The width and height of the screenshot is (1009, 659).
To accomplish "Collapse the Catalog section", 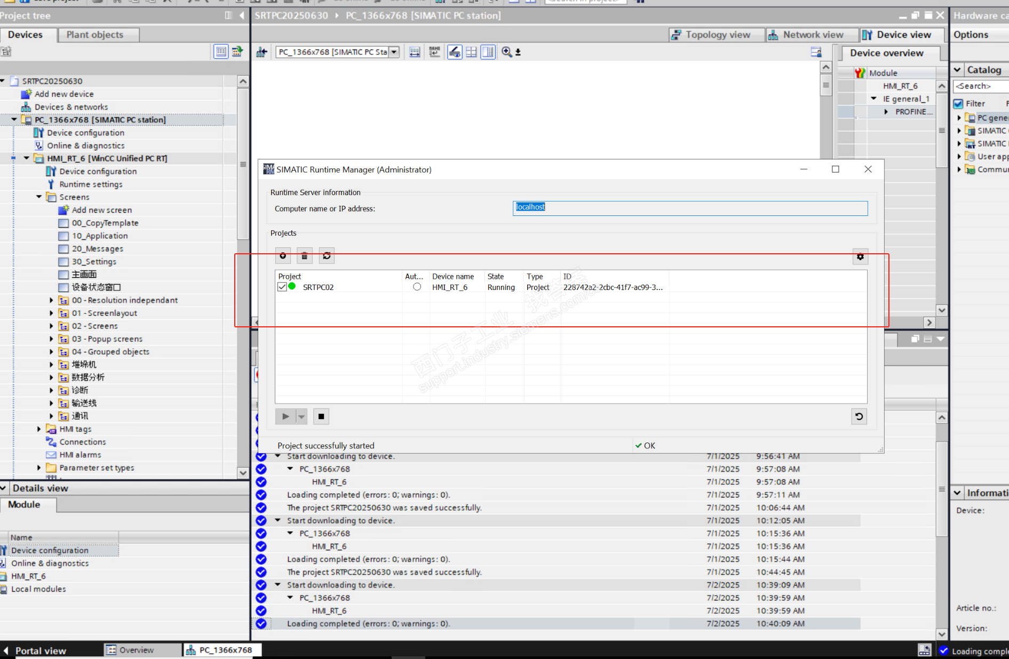I will [957, 70].
